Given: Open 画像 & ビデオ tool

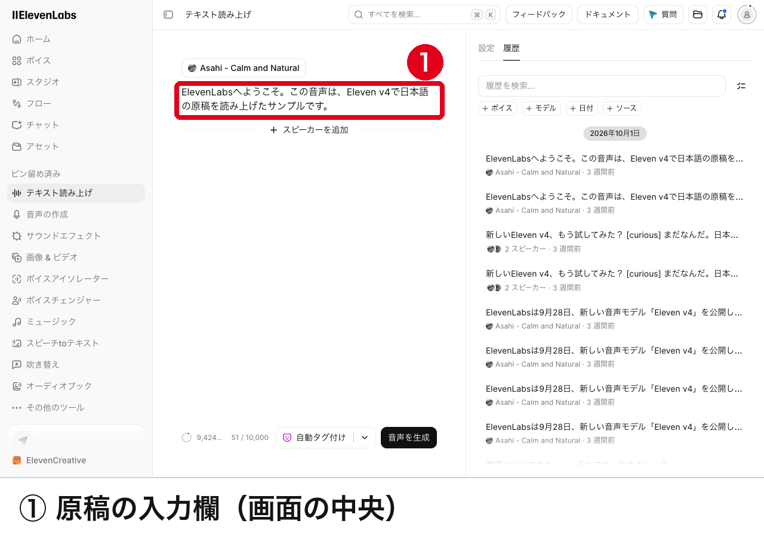Looking at the screenshot, I should coord(76,257).
